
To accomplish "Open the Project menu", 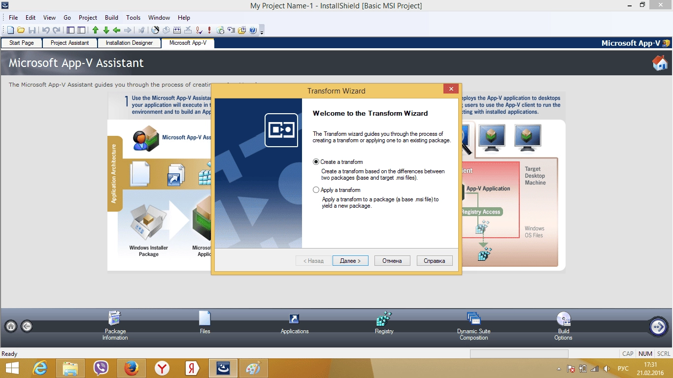I will [x=88, y=17].
